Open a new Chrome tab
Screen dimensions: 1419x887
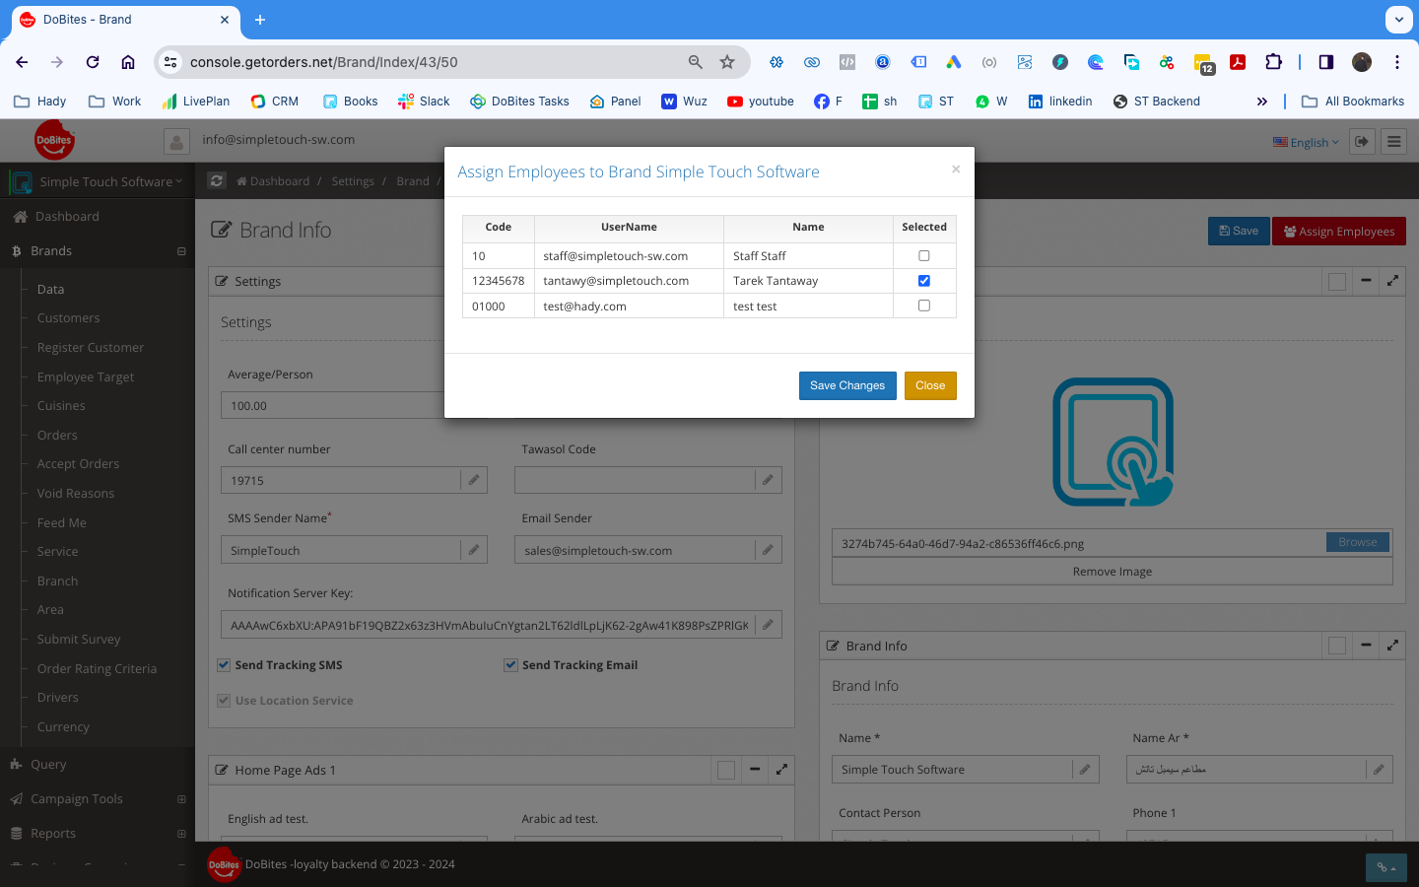tap(260, 20)
